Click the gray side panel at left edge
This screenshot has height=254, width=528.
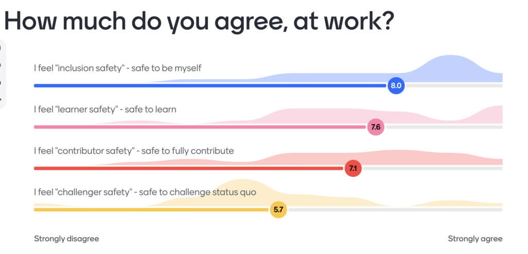click(x=3, y=74)
